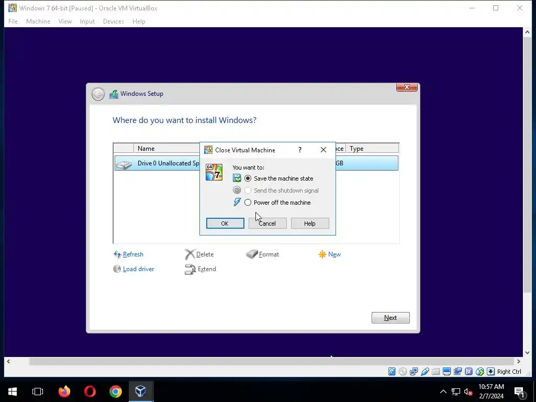The height and width of the screenshot is (402, 536).
Task: Click the taskbar clock showing 10:57 AM
Action: coord(491,392)
